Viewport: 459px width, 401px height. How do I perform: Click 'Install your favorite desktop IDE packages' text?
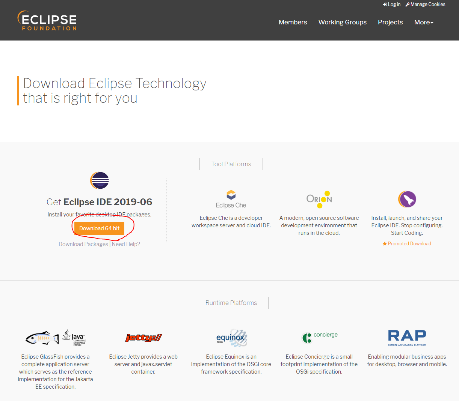[x=100, y=215]
